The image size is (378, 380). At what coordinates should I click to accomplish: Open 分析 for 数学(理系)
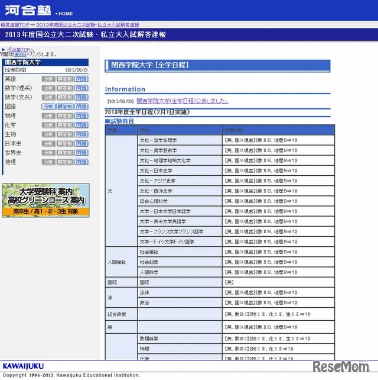(x=48, y=88)
